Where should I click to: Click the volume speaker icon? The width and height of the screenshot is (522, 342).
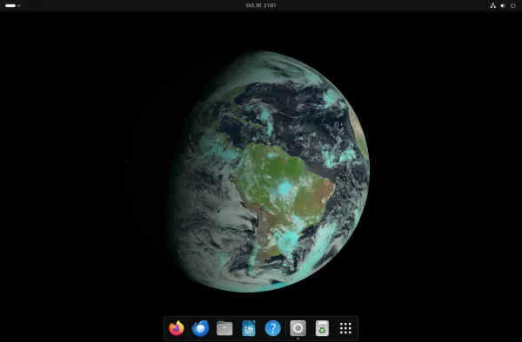(x=503, y=5)
